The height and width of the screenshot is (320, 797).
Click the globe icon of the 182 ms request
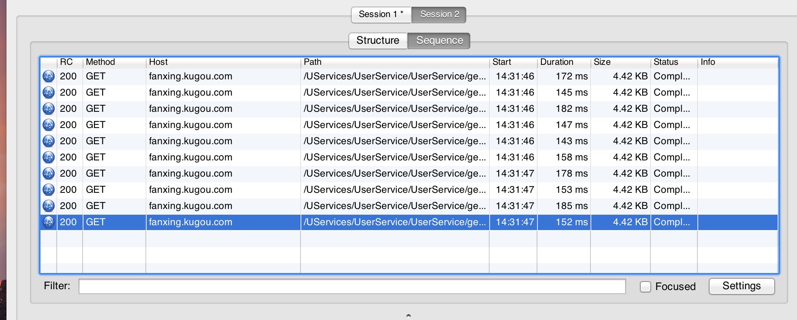(49, 109)
